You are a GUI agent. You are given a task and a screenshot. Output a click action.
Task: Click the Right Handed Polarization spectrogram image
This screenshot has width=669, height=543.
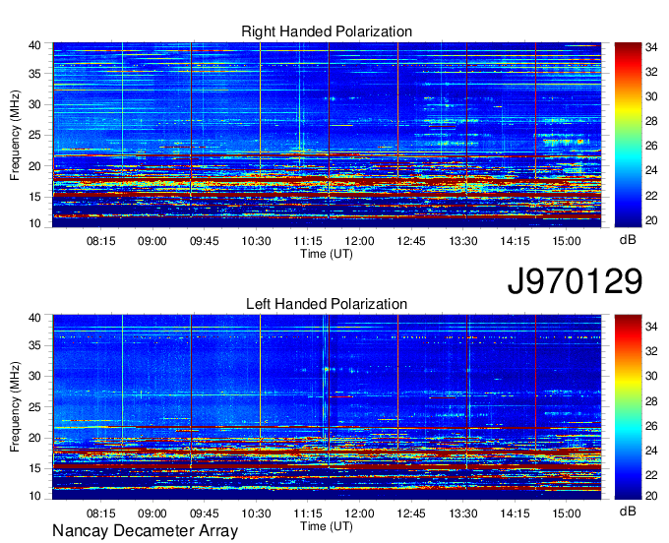(327, 135)
